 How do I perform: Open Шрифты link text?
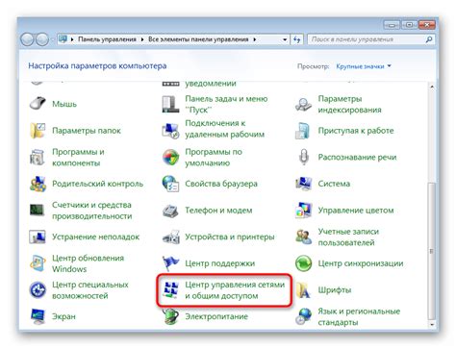(335, 290)
